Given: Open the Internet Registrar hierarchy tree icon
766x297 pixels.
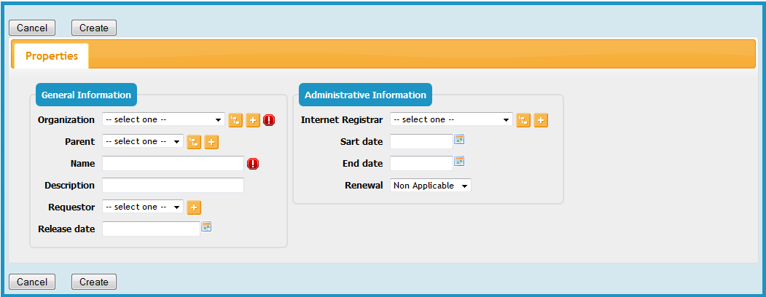Looking at the screenshot, I should [523, 120].
